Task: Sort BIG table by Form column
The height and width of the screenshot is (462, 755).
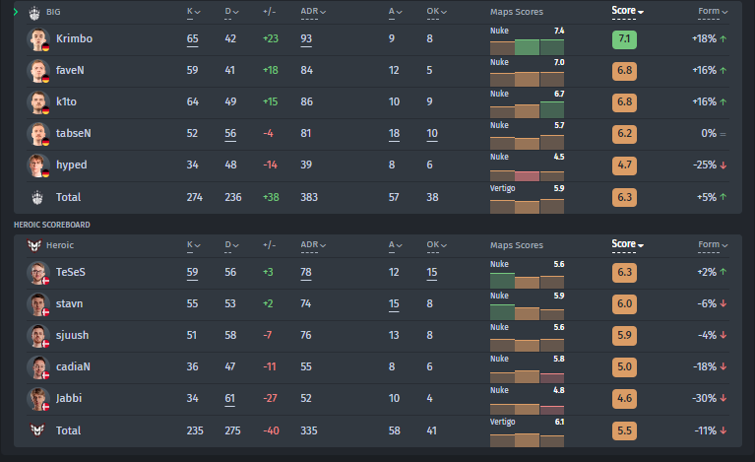Action: coord(713,12)
